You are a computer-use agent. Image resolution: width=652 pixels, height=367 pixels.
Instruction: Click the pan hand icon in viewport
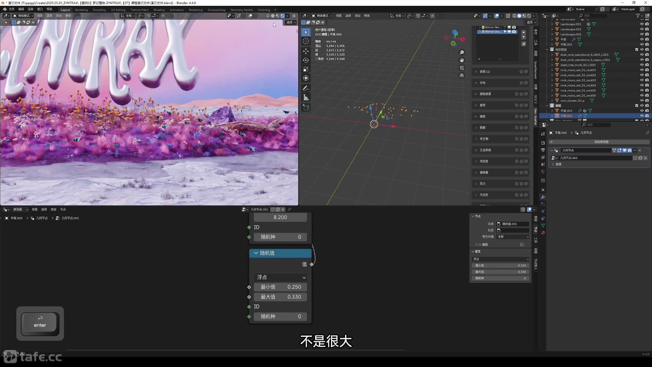[462, 60]
